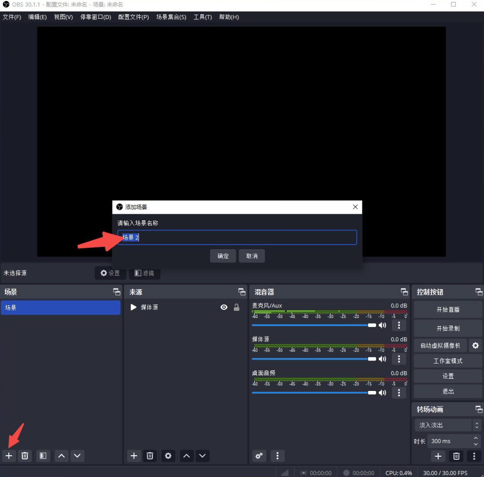Open the 淡入淡出 transition dropdown
Image resolution: width=484 pixels, height=477 pixels.
[x=447, y=425]
